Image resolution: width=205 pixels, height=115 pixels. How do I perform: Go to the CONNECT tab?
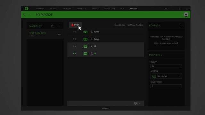[81, 9]
